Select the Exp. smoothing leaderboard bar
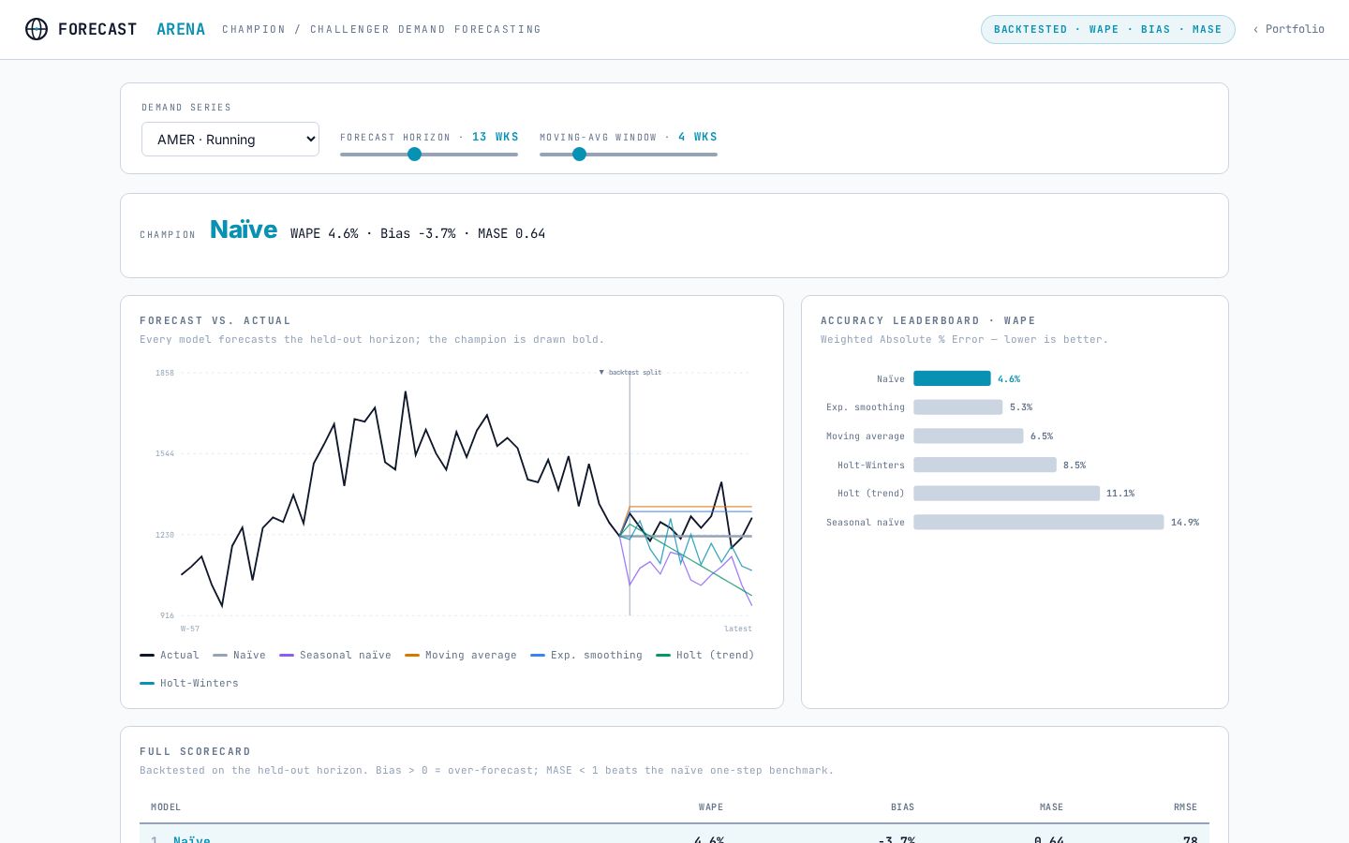 [x=957, y=407]
